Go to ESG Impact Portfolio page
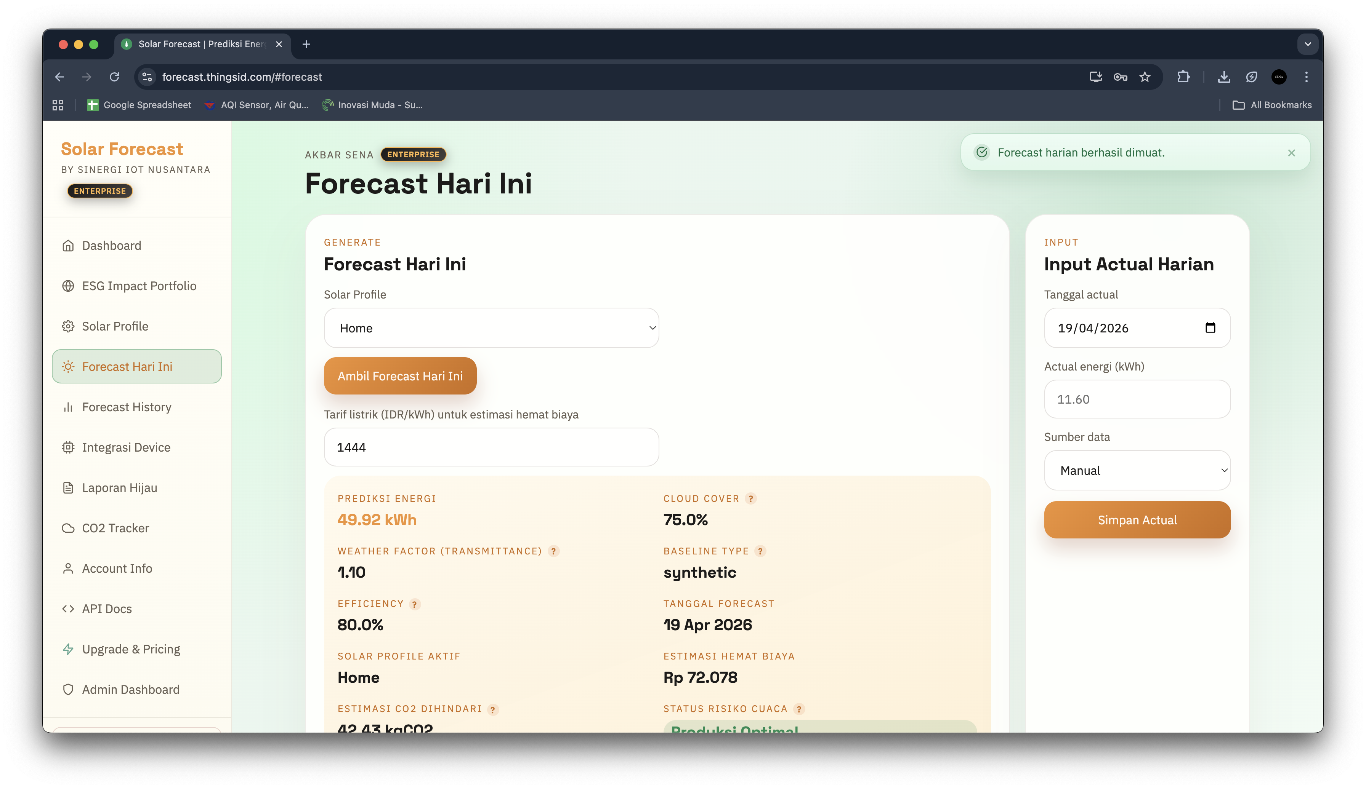 pos(139,286)
